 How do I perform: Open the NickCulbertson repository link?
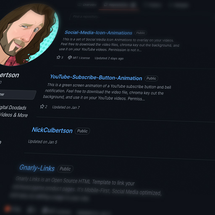pos(52,130)
